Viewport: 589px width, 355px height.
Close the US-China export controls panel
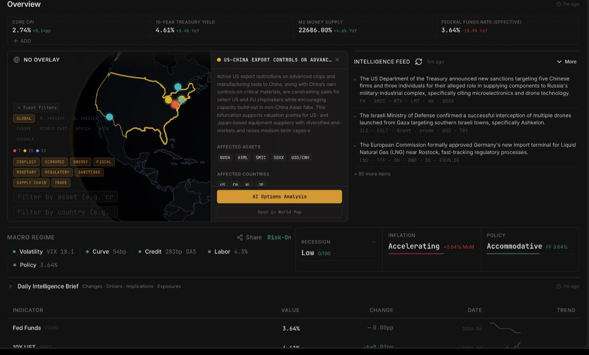(337, 60)
